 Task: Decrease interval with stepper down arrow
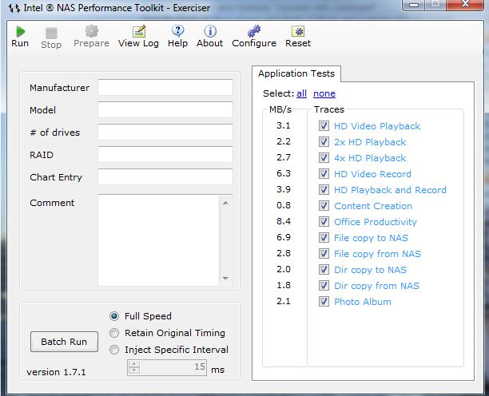133,370
